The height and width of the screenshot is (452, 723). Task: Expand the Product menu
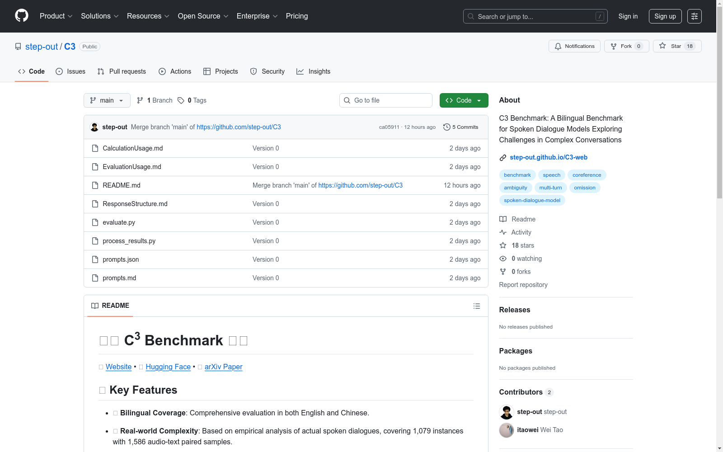click(x=56, y=16)
